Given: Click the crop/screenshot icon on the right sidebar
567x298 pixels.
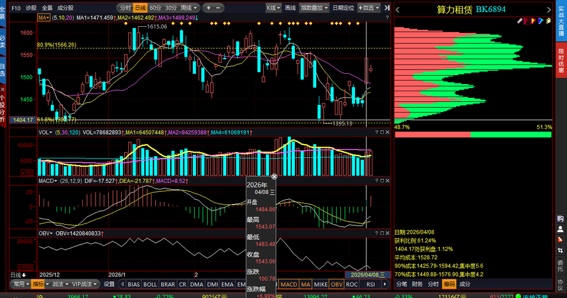Looking at the screenshot, I should point(560,250).
